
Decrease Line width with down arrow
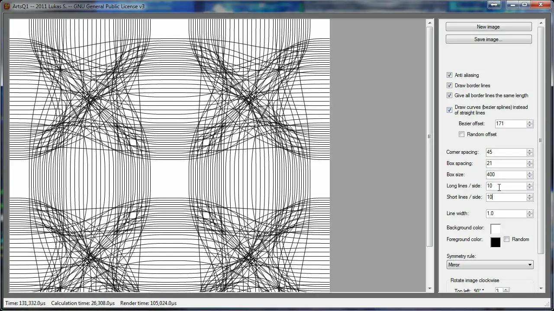[x=530, y=216]
